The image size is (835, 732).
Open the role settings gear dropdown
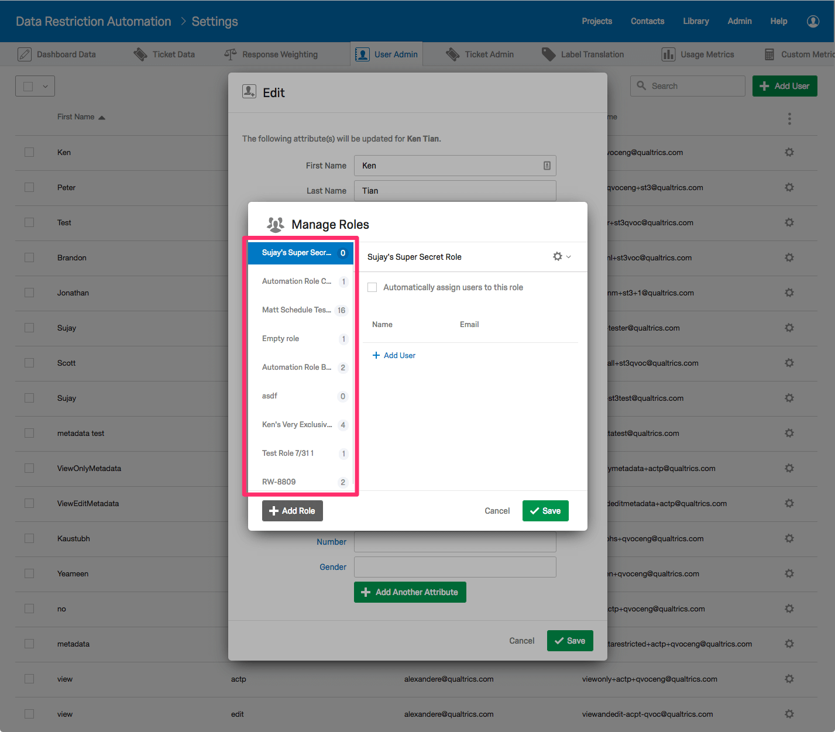[x=562, y=256]
